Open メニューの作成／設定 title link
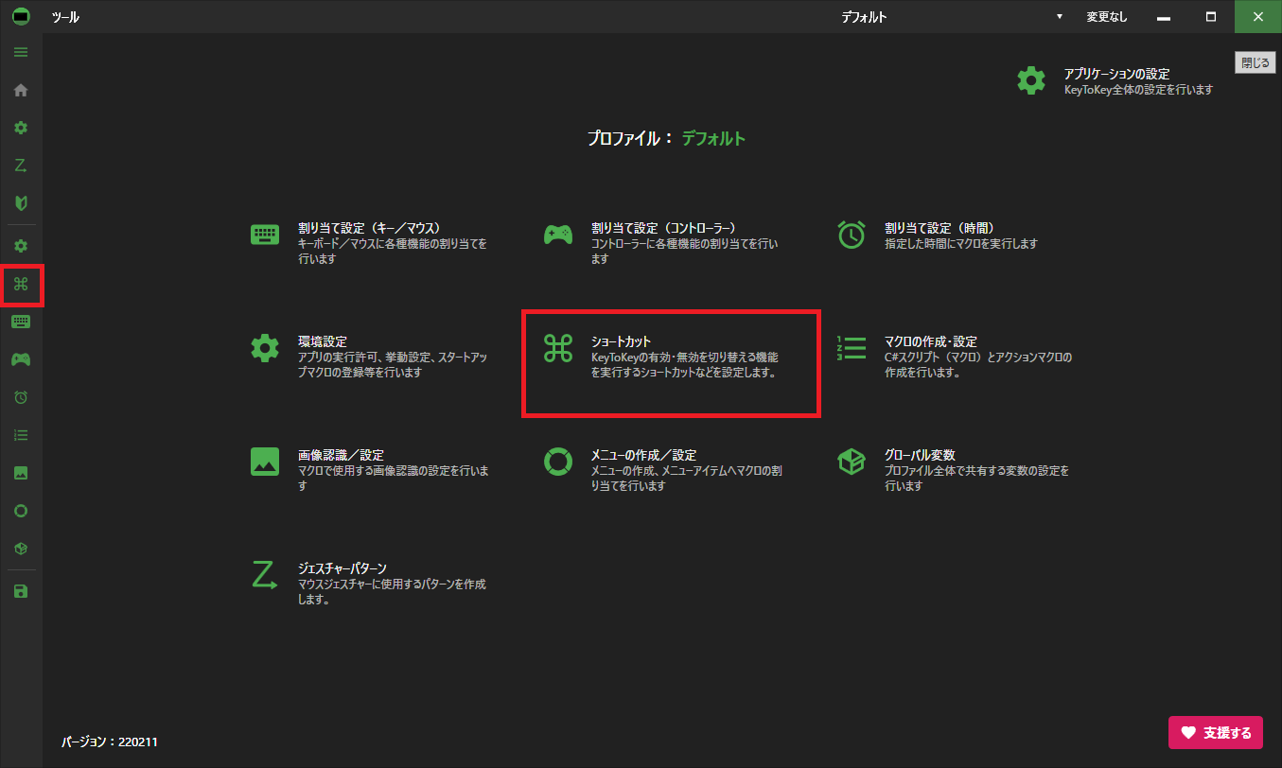The height and width of the screenshot is (768, 1282). tap(643, 455)
